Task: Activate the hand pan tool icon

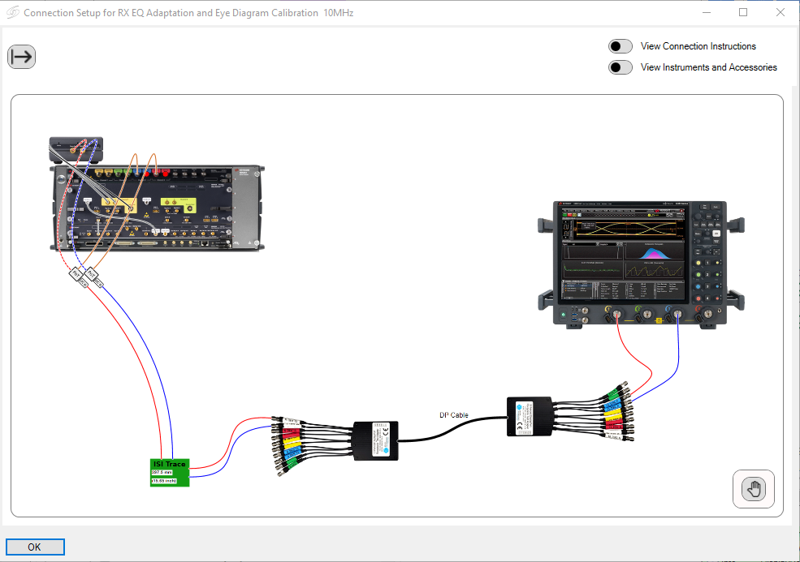Action: [754, 489]
